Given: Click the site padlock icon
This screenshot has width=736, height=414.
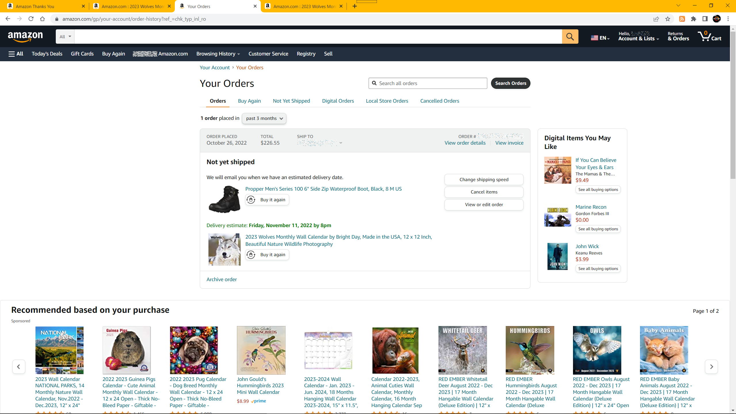Looking at the screenshot, I should click(x=57, y=19).
